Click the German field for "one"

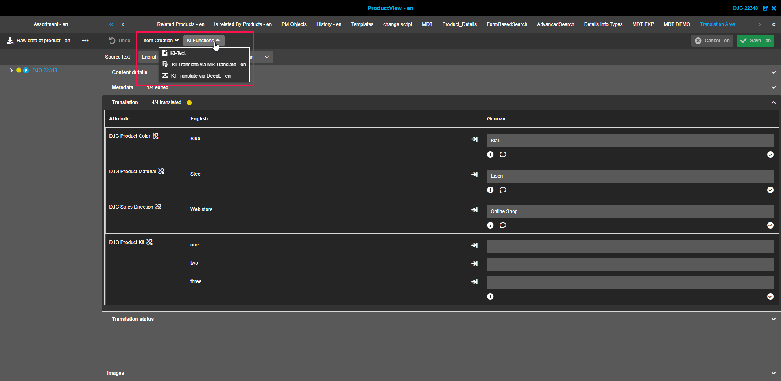coord(630,247)
